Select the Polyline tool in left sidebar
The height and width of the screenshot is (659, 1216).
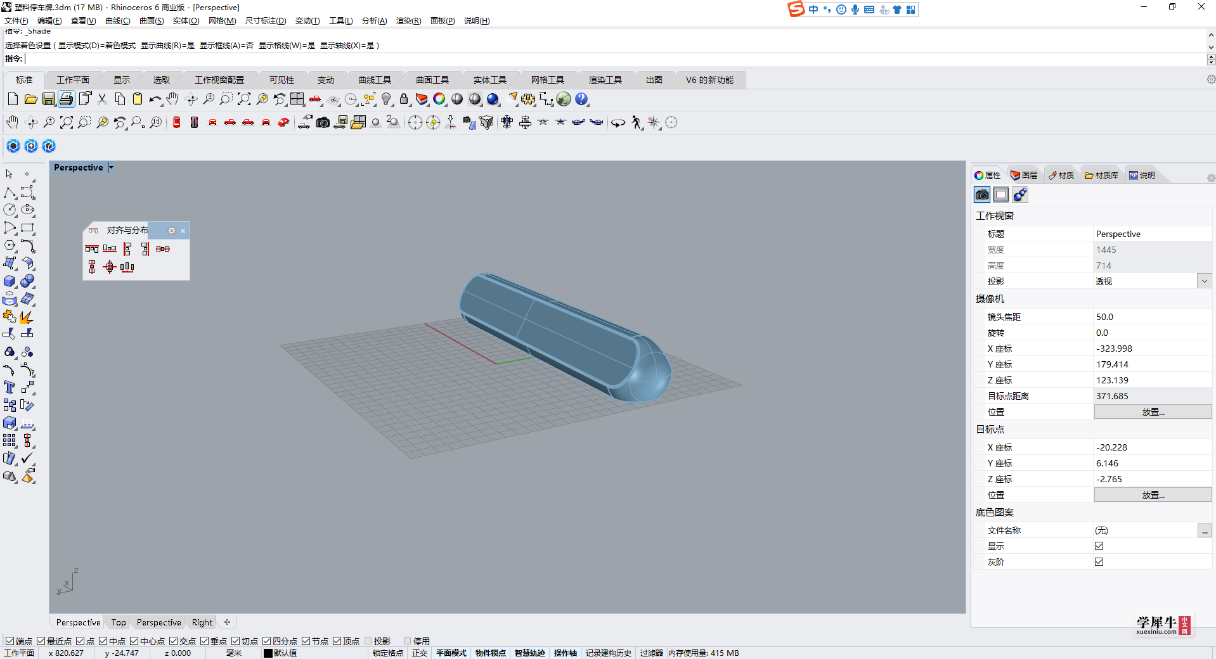coord(10,192)
